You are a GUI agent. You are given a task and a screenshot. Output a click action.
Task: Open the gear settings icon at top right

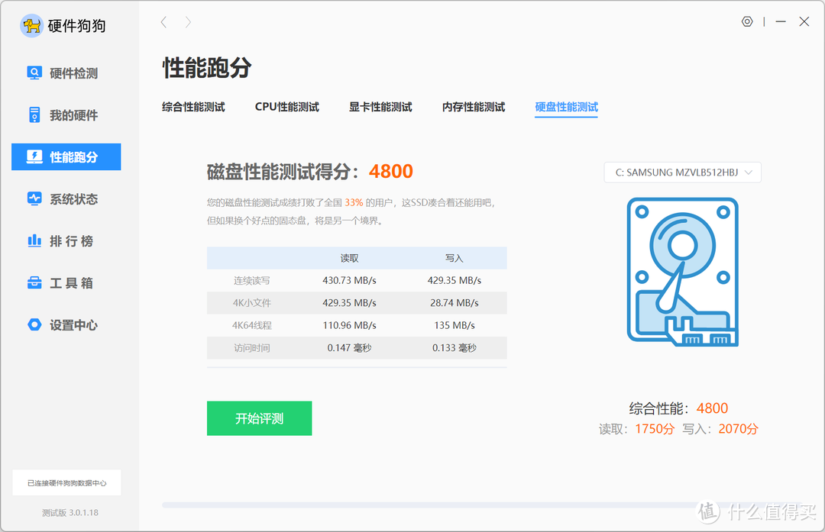coord(747,21)
